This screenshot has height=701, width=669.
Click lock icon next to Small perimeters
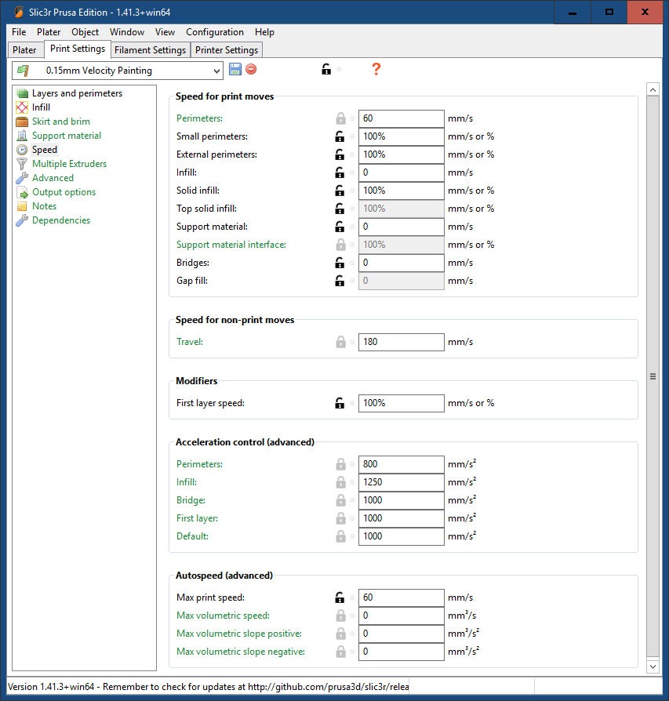click(340, 136)
